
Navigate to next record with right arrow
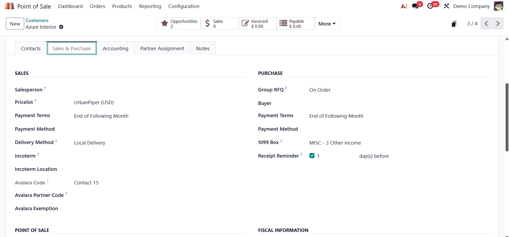tap(498, 23)
